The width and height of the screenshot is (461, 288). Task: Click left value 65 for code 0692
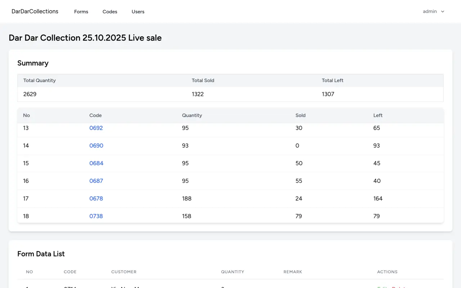[x=377, y=128]
